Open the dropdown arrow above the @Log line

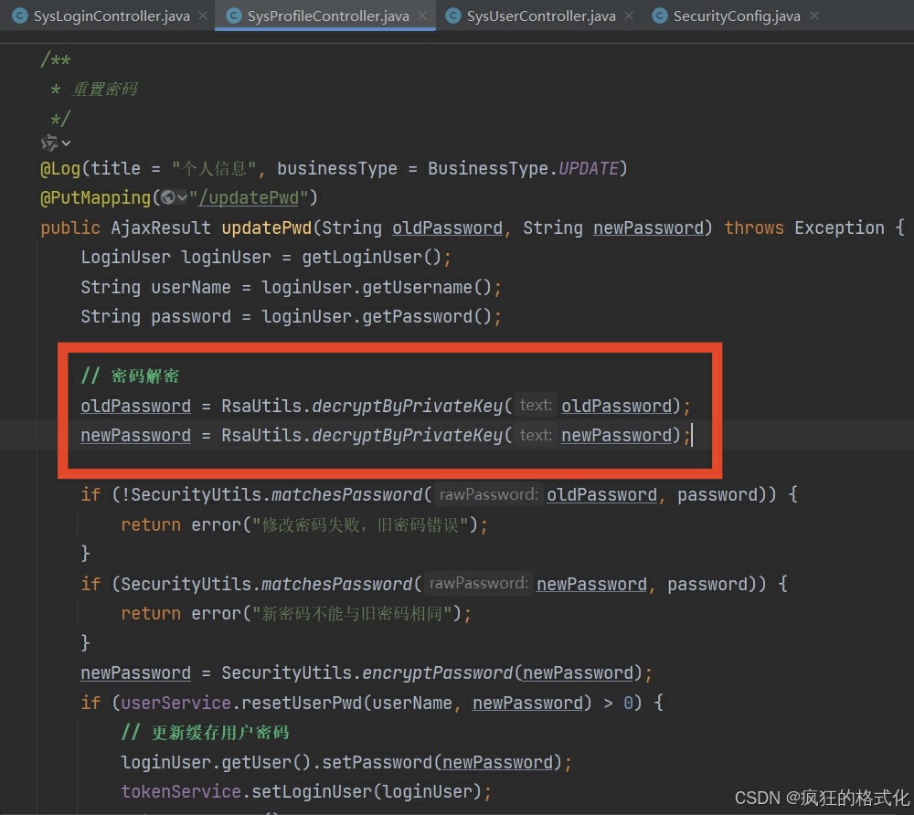click(x=66, y=143)
